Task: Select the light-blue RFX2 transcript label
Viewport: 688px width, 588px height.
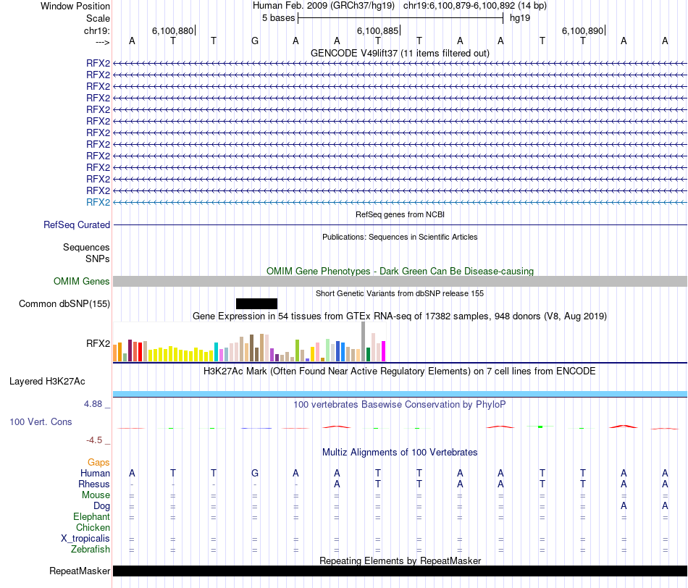Action: (x=98, y=202)
